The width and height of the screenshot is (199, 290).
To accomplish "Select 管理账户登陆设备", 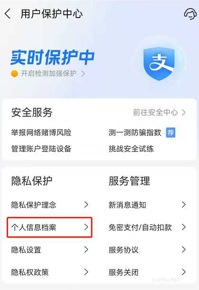I will coord(41,149).
